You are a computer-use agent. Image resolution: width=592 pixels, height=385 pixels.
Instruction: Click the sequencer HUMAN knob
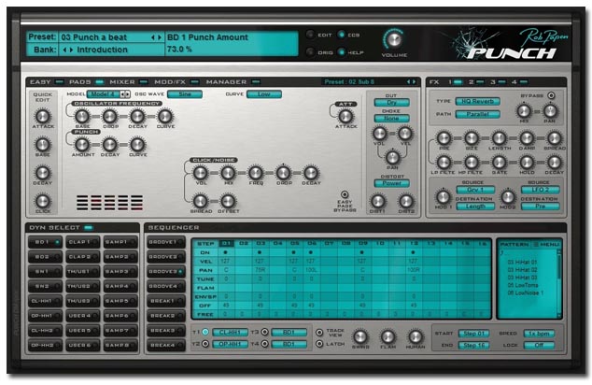[416, 336]
